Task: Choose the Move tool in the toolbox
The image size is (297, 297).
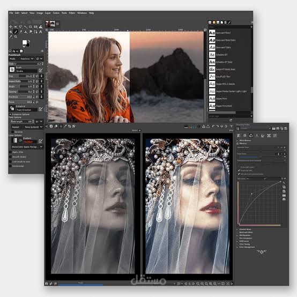Action: 11,27
